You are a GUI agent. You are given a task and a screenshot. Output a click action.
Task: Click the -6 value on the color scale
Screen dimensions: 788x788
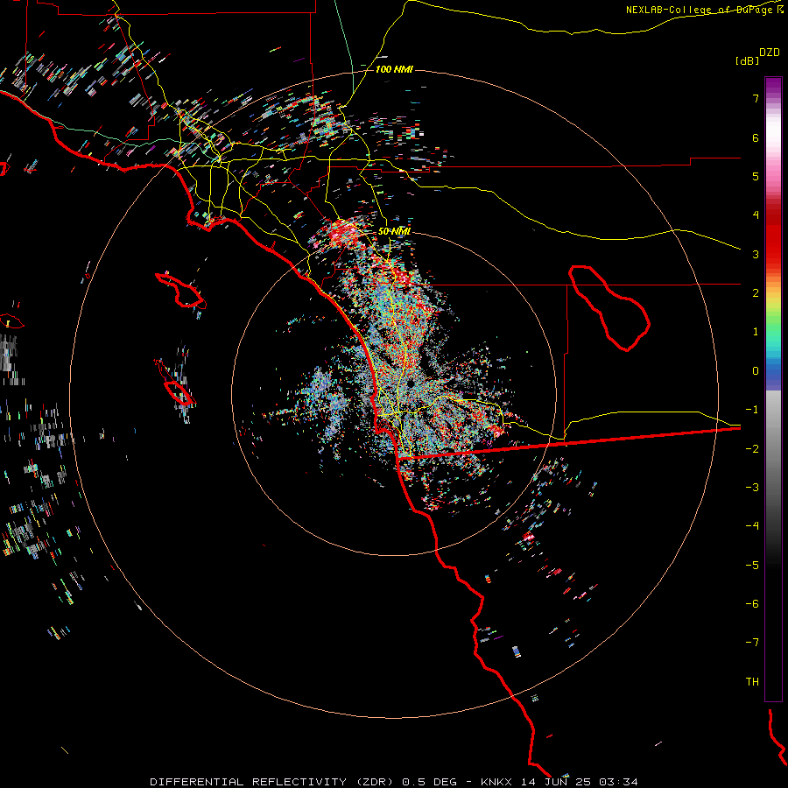coord(752,604)
